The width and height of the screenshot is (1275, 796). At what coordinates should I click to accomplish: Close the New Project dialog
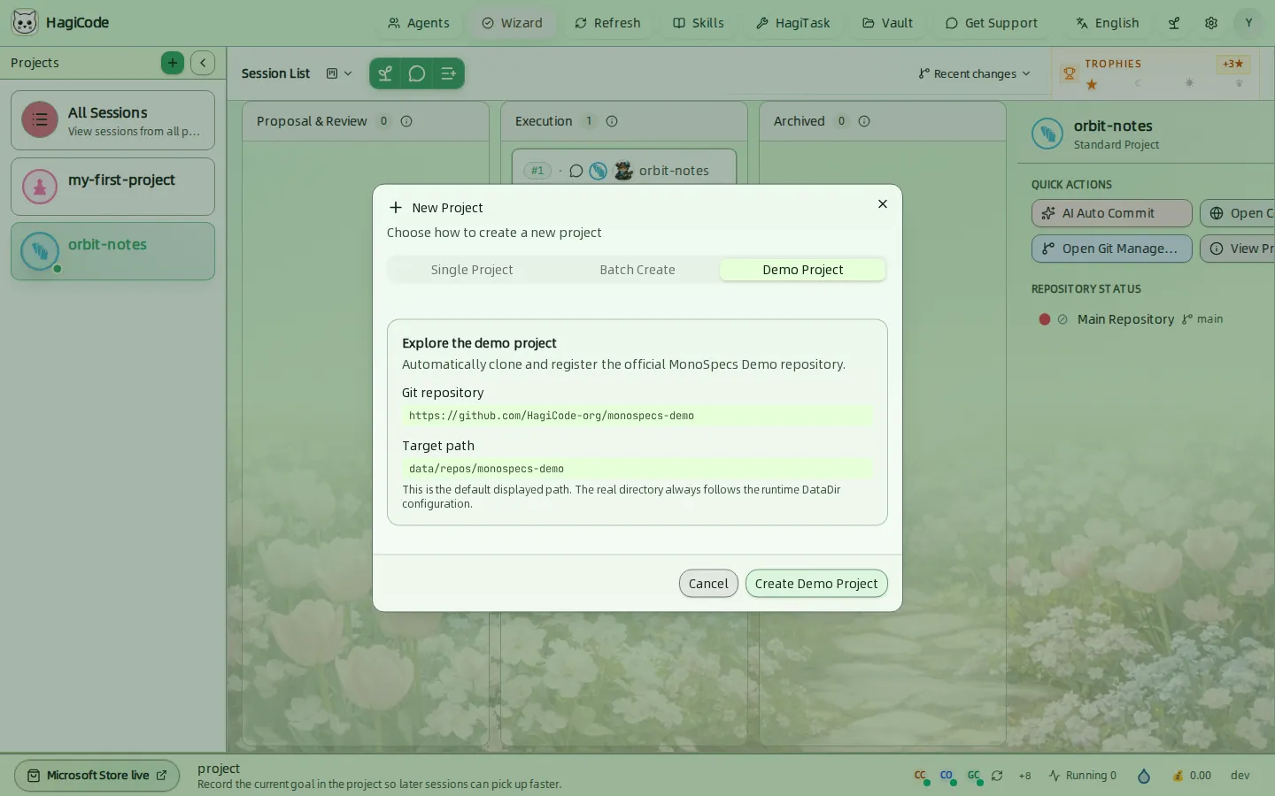tap(883, 204)
